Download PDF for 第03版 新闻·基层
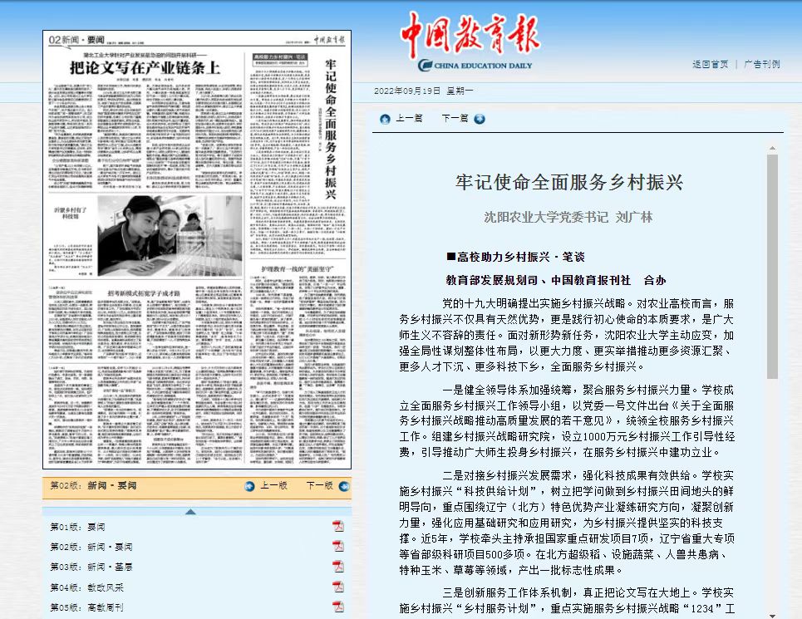Viewport: 802px width, 619px height. coord(338,567)
